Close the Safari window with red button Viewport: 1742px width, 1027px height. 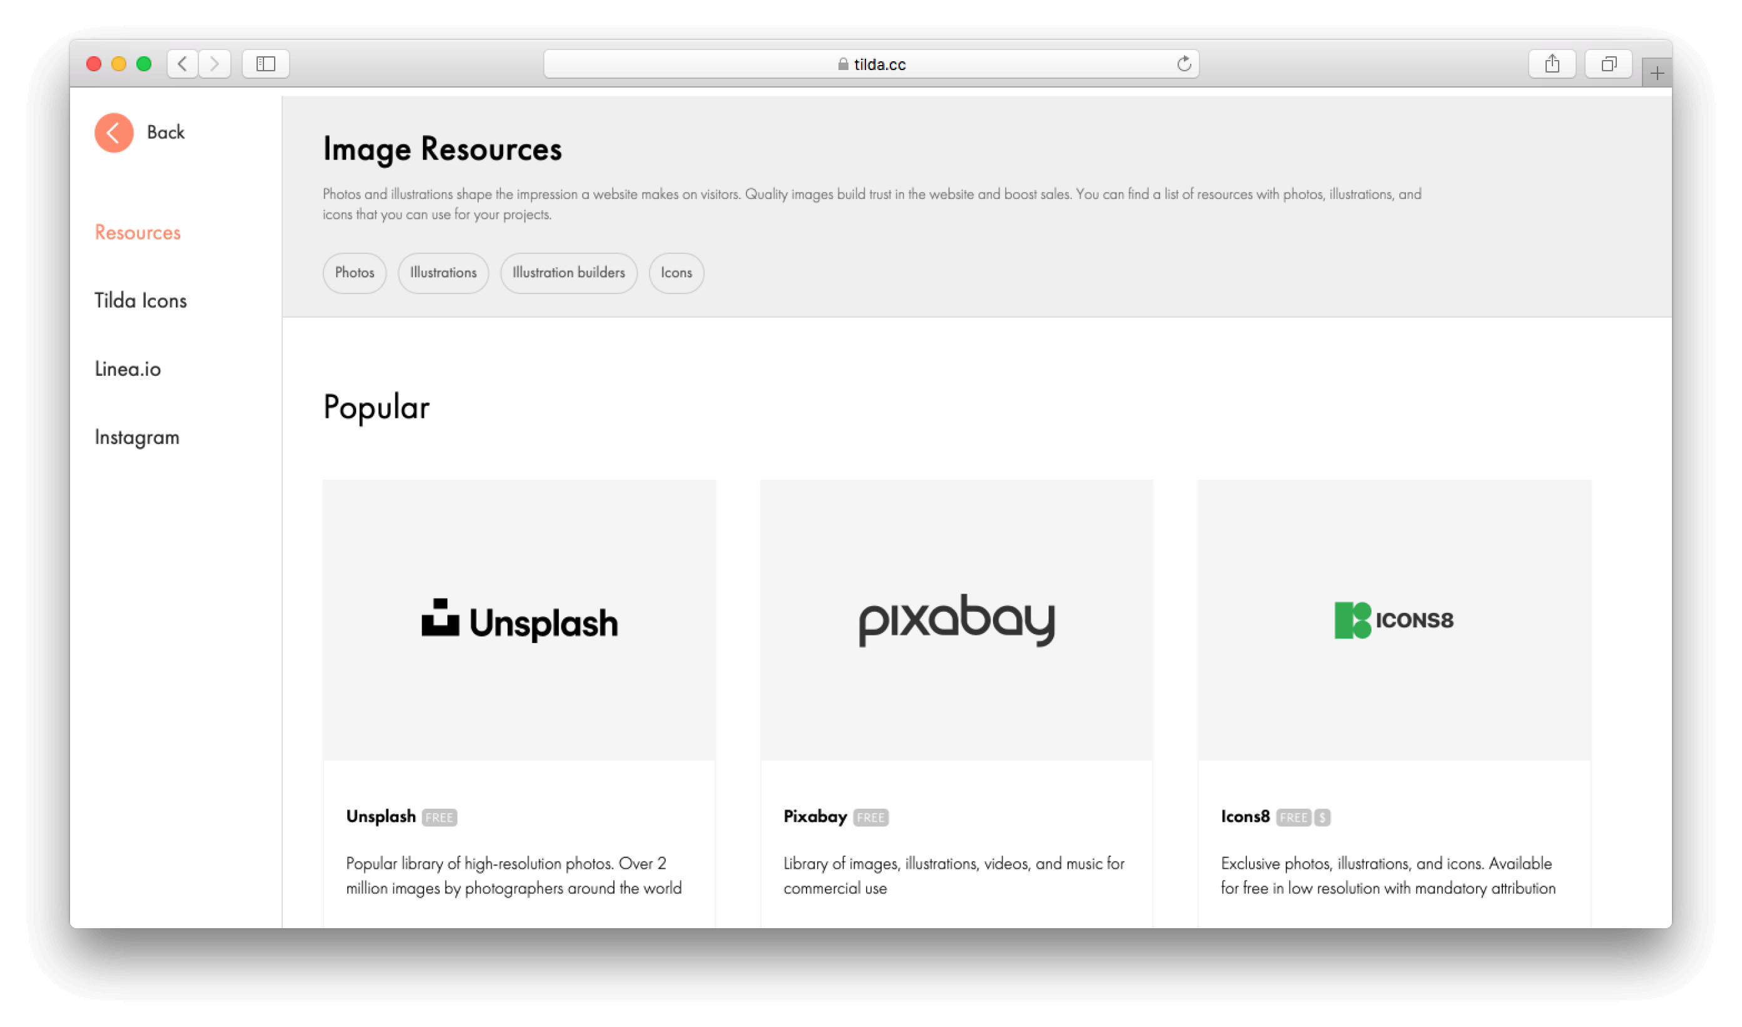[x=94, y=64]
